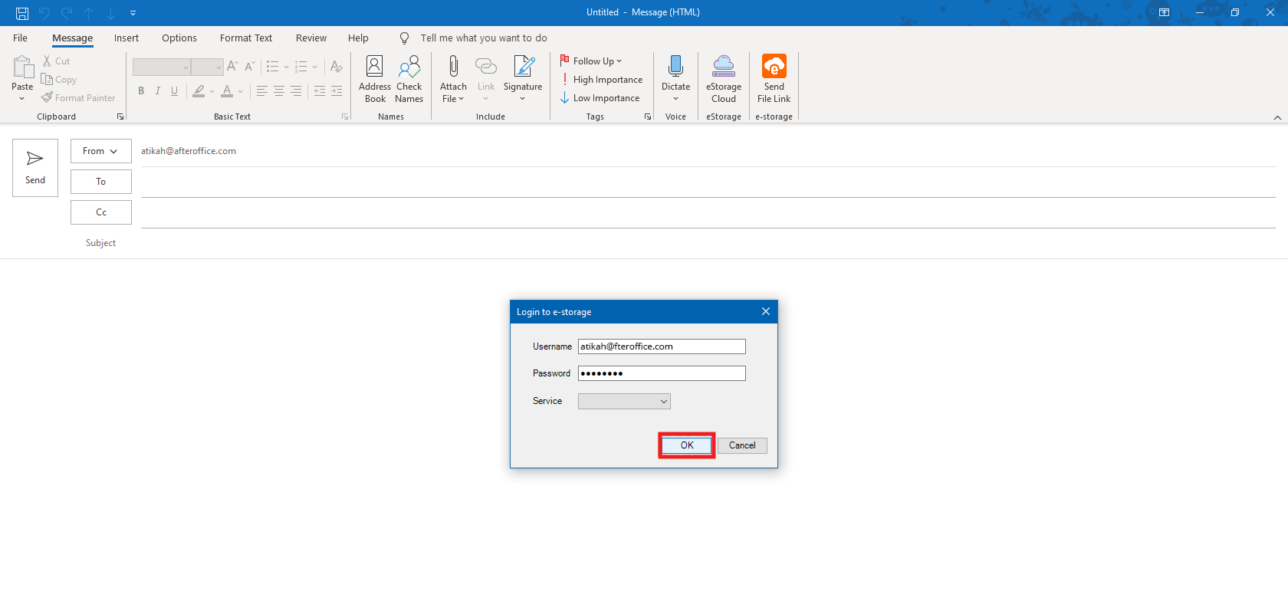Expand the Service dropdown in login dialog
Screen dimensions: 1288x601
(x=663, y=402)
